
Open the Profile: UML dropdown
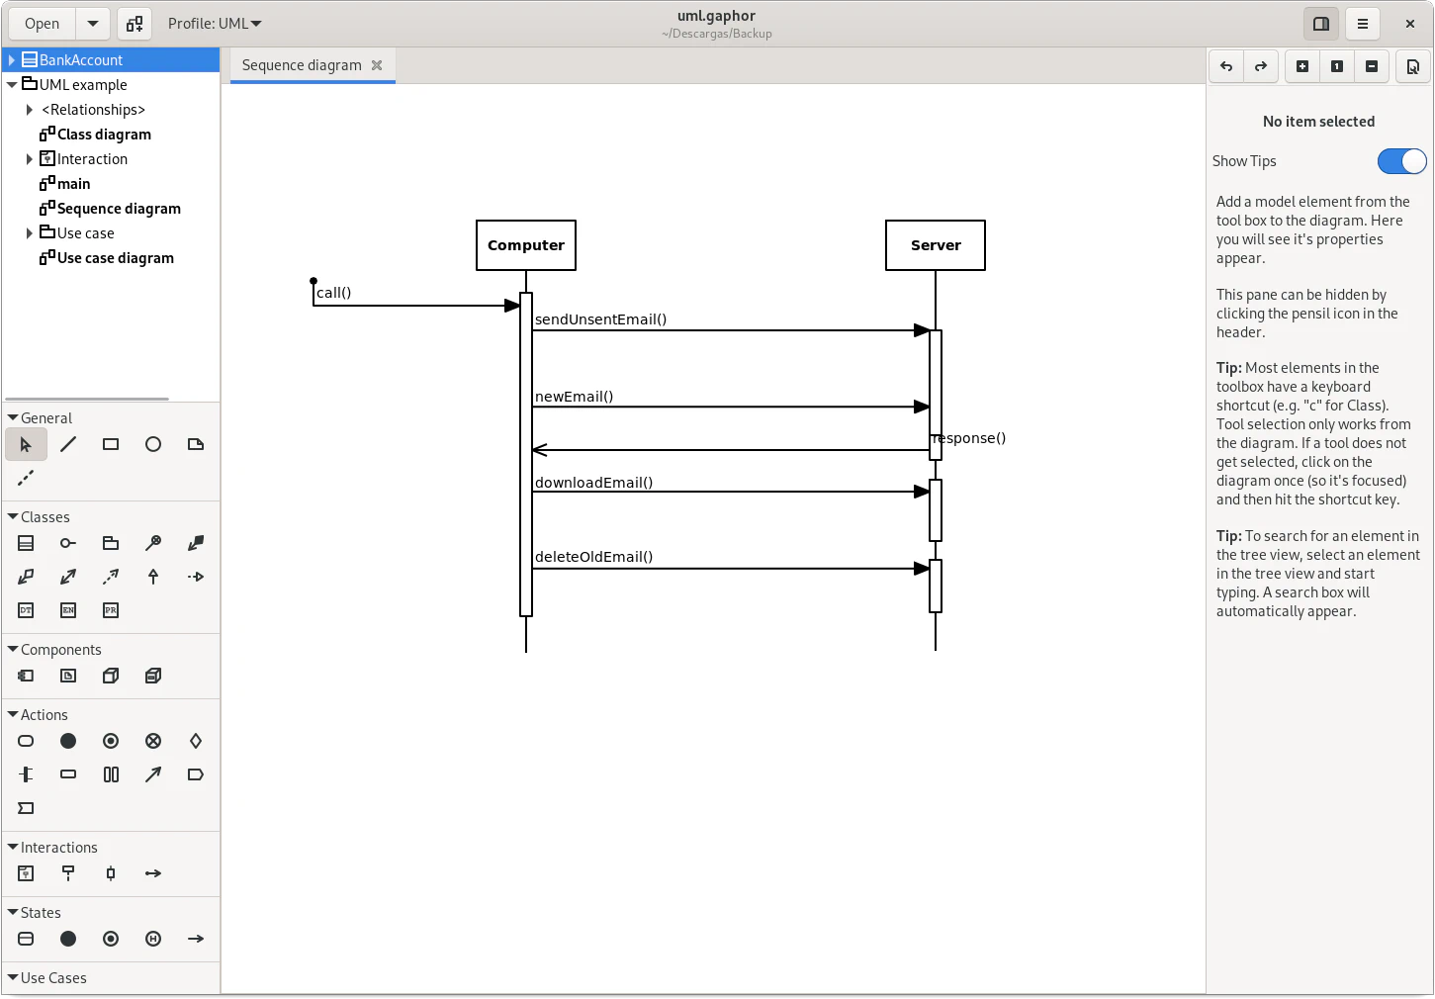click(215, 24)
